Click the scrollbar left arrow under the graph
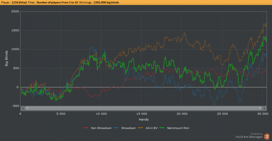The height and width of the screenshot is (141, 272). [x=23, y=108]
